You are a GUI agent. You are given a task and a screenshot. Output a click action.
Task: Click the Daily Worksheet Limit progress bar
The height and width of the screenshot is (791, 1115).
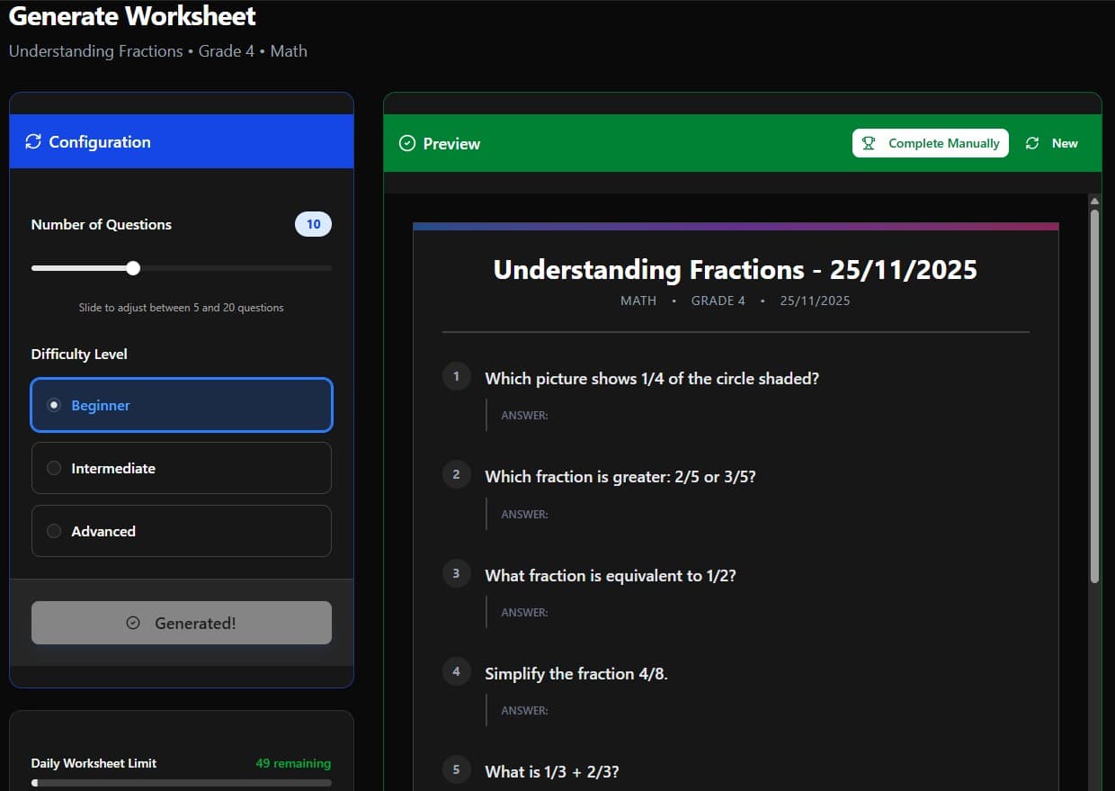181,782
